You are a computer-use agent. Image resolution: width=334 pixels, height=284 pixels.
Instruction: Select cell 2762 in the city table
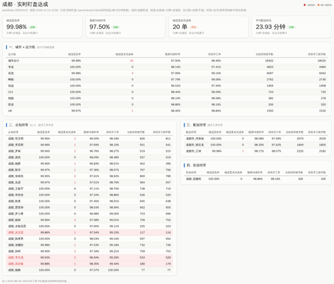(x=270, y=80)
